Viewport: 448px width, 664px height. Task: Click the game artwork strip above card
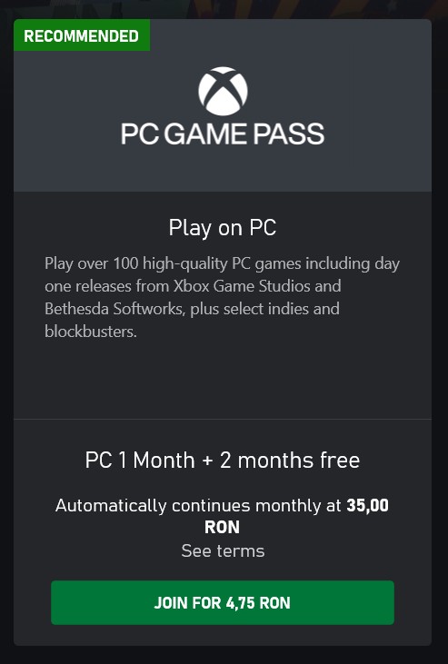pyautogui.click(x=224, y=8)
